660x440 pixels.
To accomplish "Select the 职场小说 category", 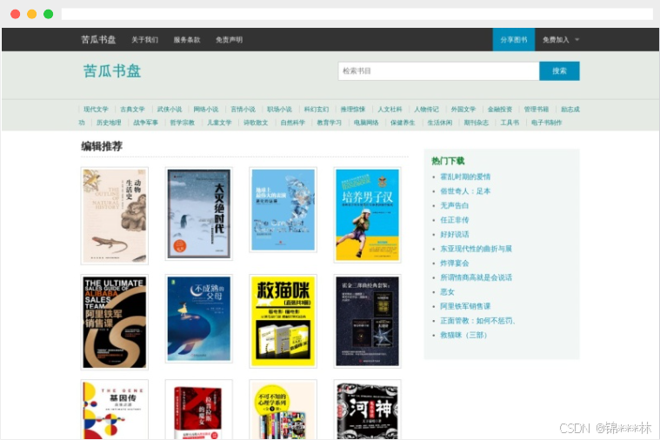I will 279,109.
